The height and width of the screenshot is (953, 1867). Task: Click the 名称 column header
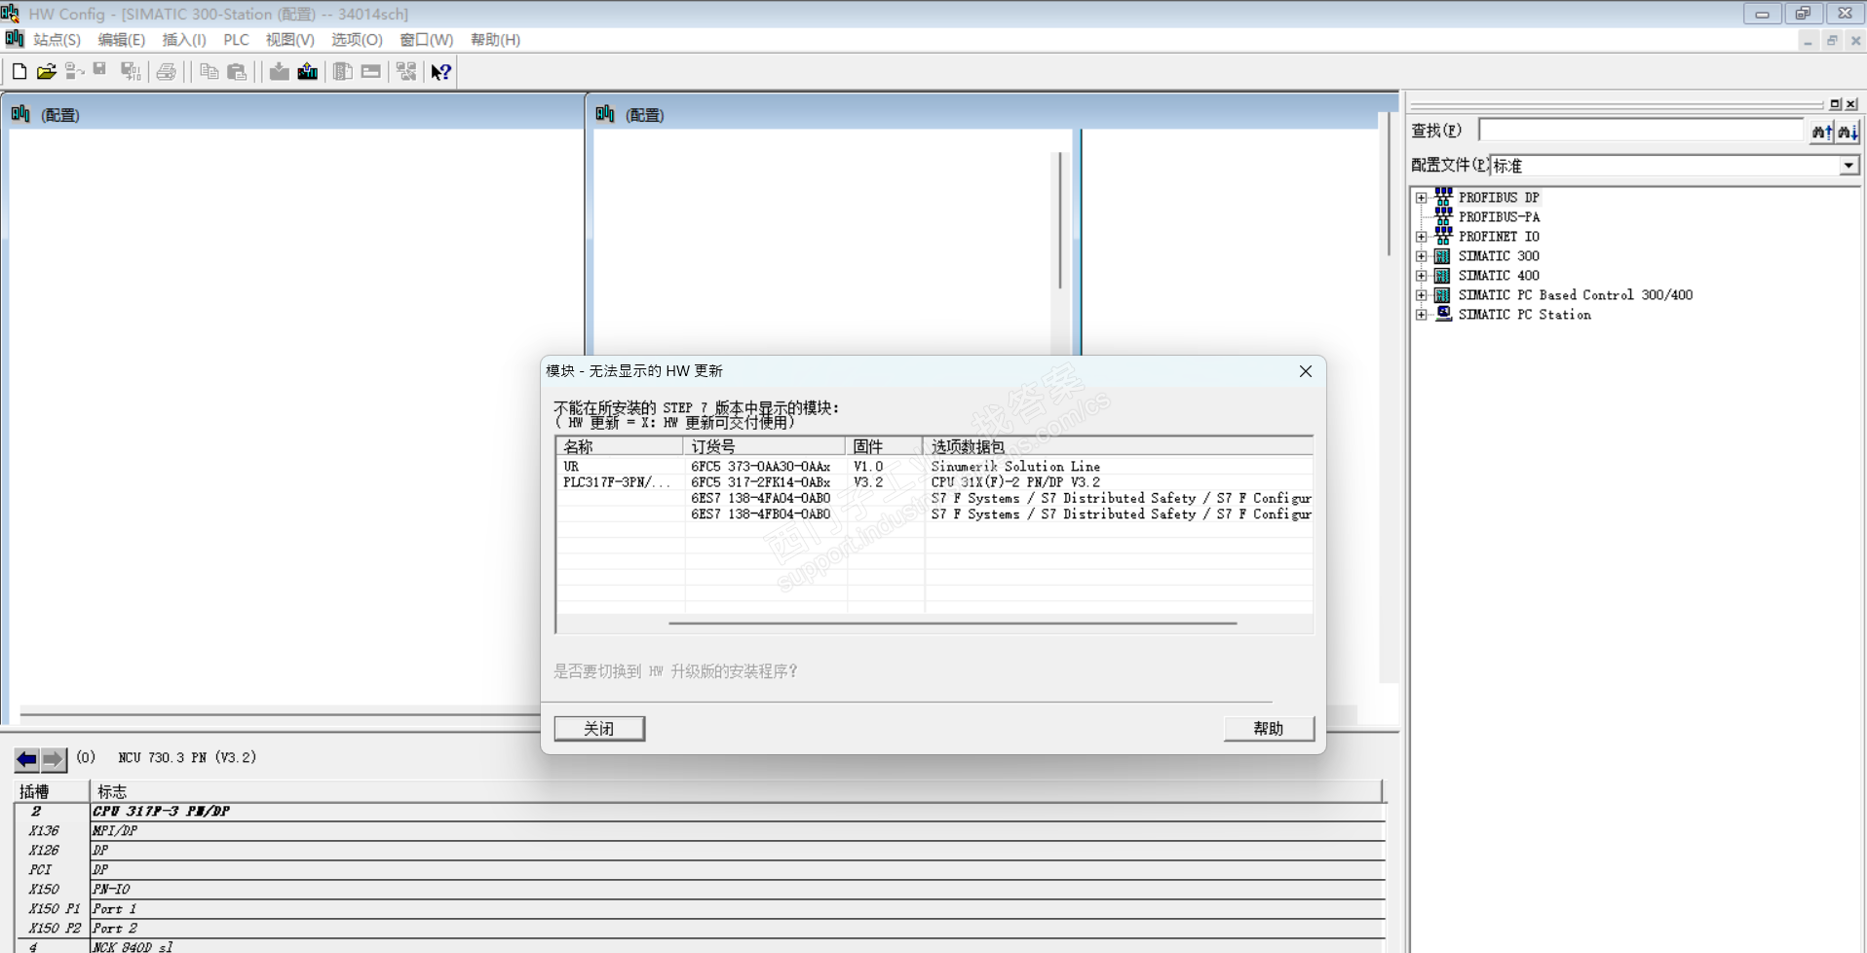pos(620,446)
